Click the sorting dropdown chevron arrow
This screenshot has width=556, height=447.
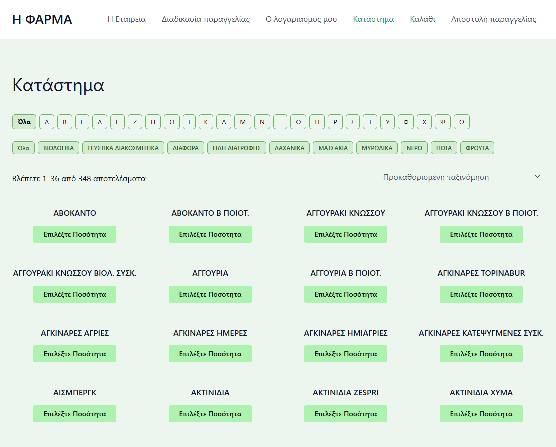[537, 176]
